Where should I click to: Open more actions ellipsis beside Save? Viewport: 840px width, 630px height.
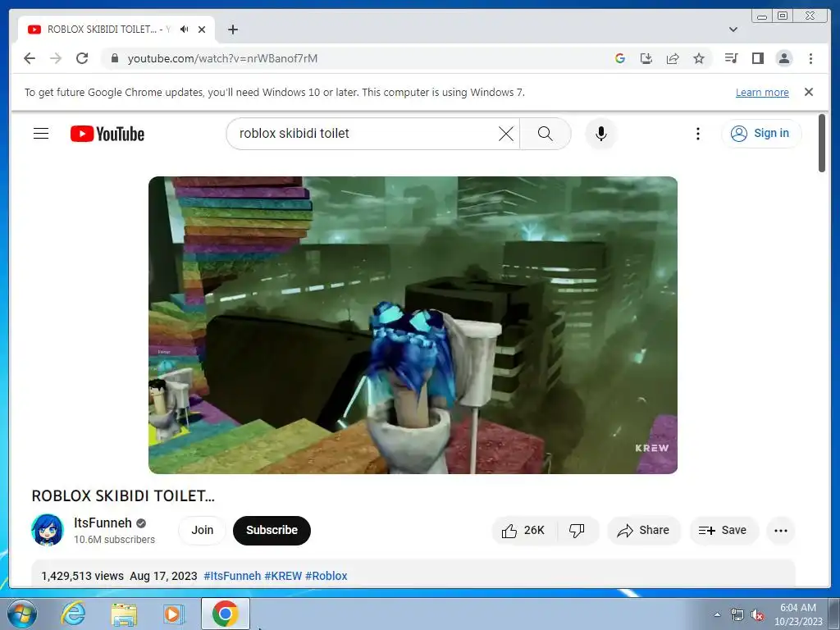coord(781,531)
